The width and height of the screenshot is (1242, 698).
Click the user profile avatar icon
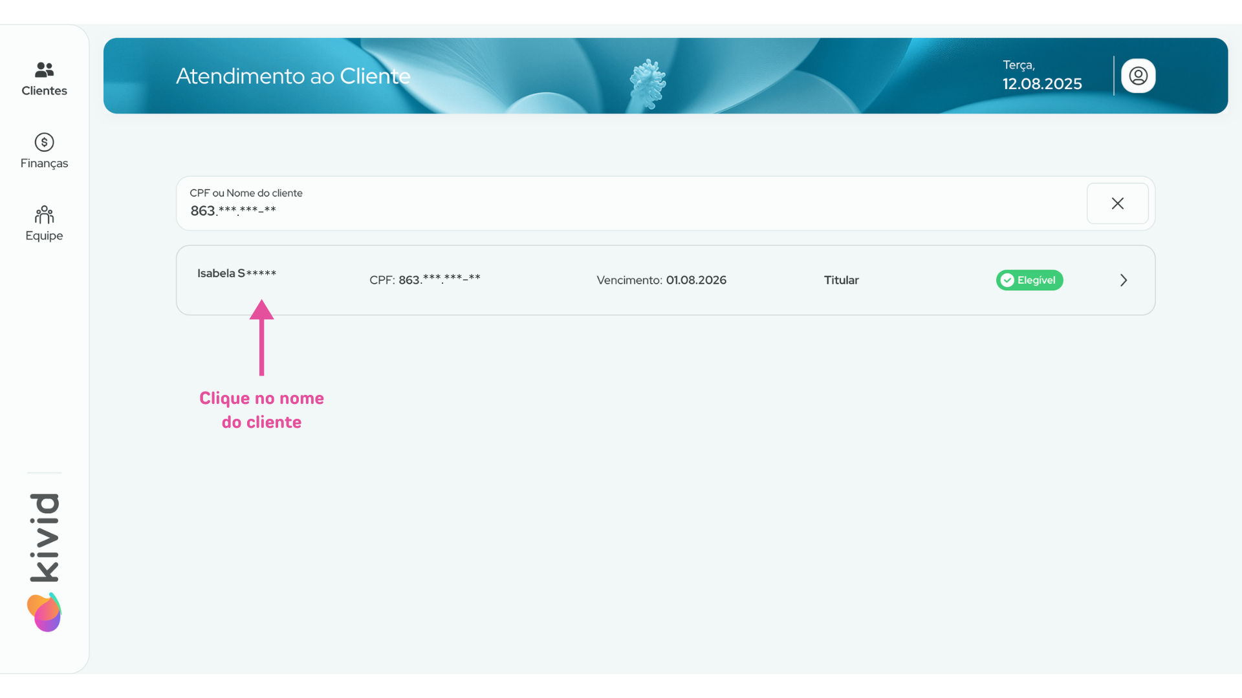click(1138, 76)
